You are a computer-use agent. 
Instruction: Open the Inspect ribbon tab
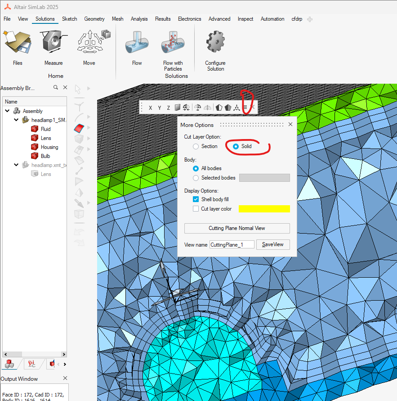tap(245, 19)
